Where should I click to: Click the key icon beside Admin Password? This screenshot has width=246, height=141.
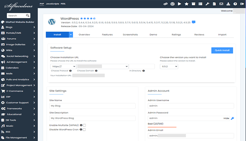click(x=232, y=118)
